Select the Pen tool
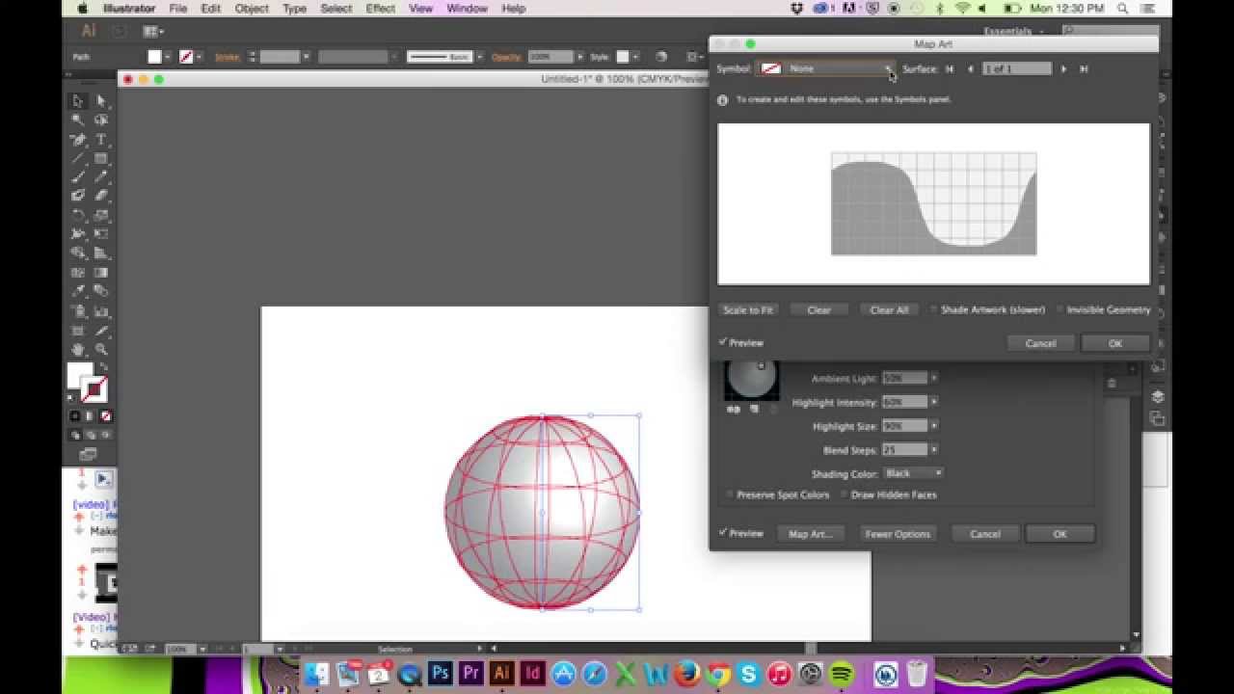Screen dimensions: 1234x694 [78, 140]
